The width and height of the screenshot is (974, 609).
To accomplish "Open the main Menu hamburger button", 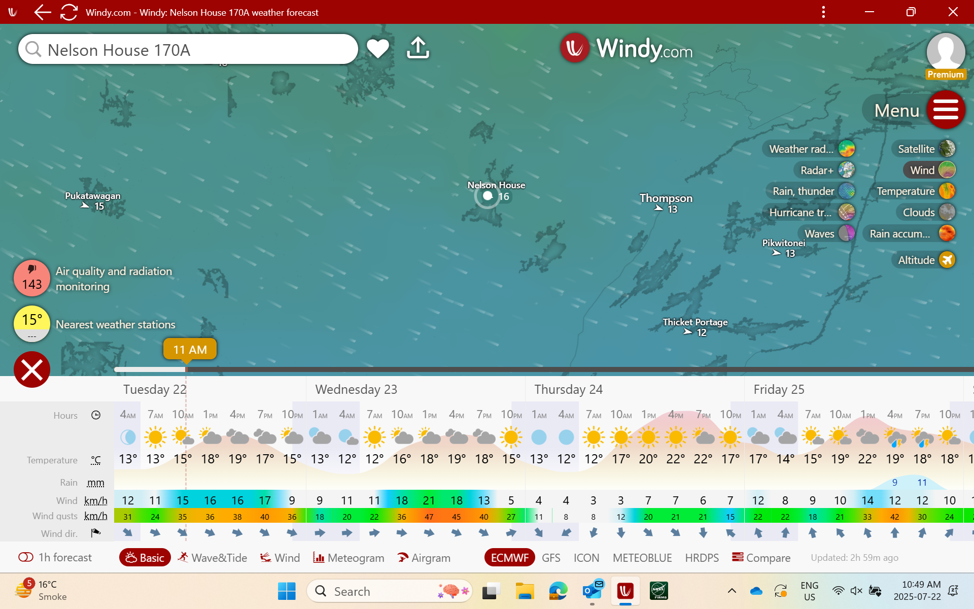I will click(946, 110).
